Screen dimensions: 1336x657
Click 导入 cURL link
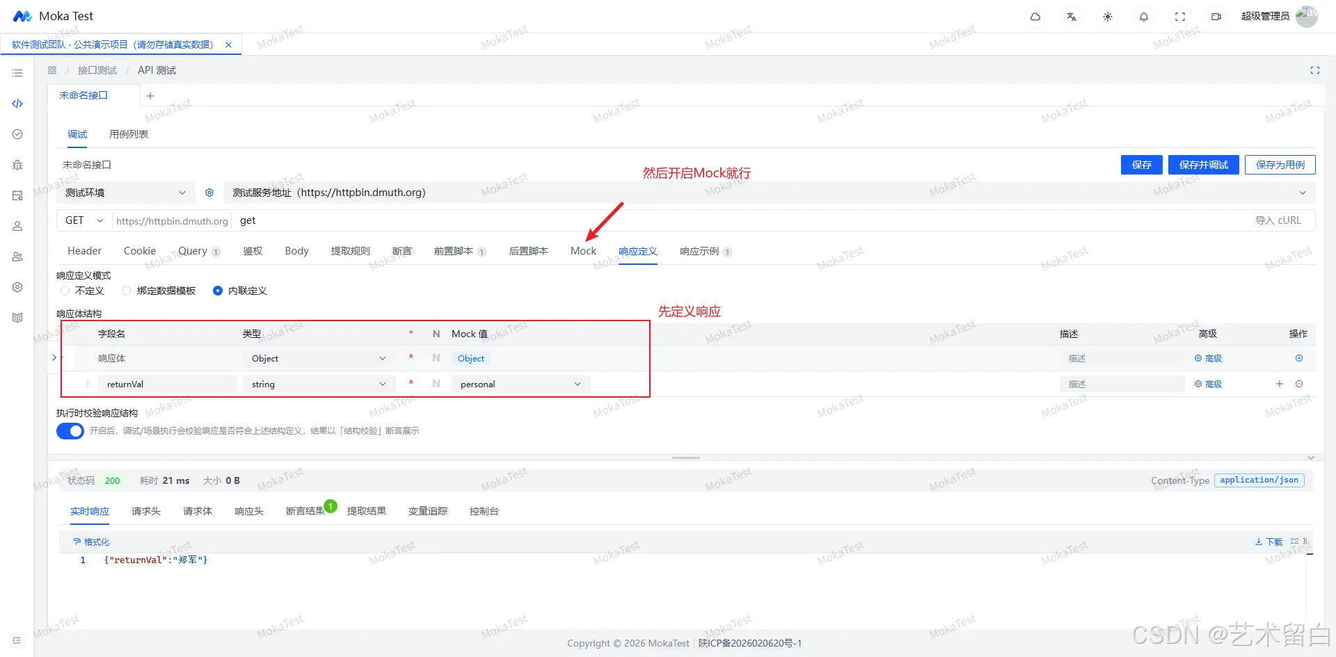coord(1278,220)
